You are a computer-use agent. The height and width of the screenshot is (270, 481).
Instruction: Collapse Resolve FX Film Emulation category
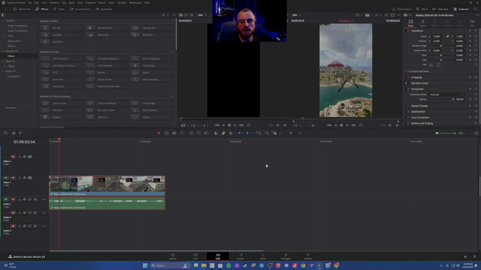172,96
